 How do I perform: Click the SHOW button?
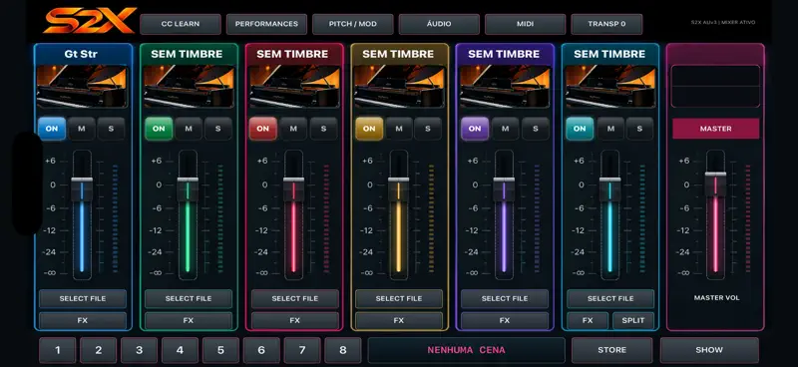point(709,350)
